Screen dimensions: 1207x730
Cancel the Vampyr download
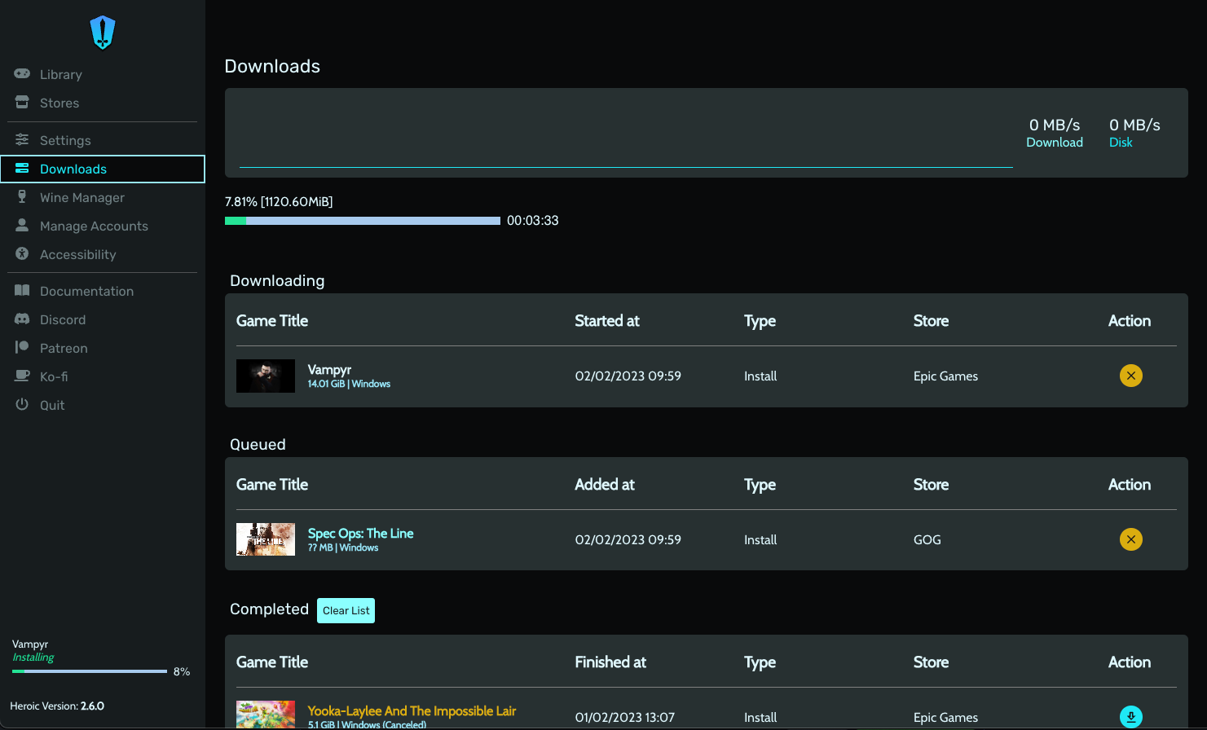(1130, 376)
